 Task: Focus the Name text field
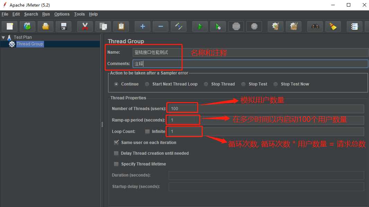click(251, 52)
